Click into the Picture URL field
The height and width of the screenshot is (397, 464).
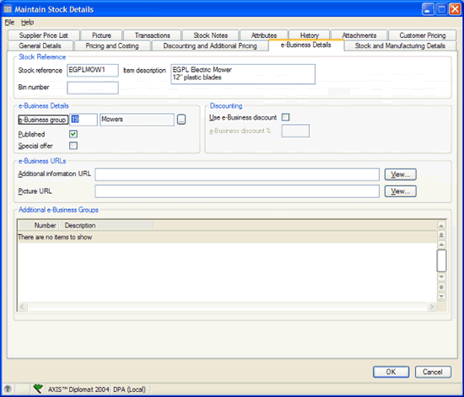click(x=237, y=191)
